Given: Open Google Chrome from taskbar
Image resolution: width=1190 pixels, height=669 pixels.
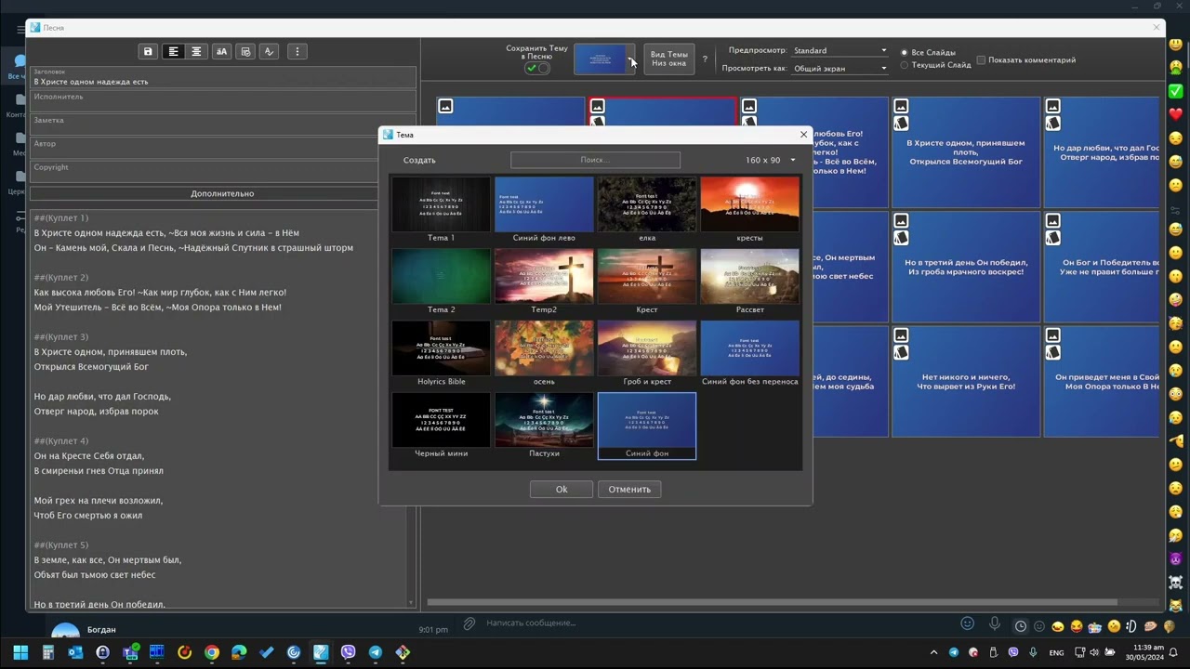Looking at the screenshot, I should point(212,652).
